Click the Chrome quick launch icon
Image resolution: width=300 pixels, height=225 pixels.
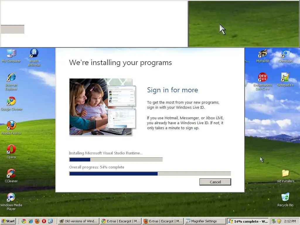click(x=24, y=221)
